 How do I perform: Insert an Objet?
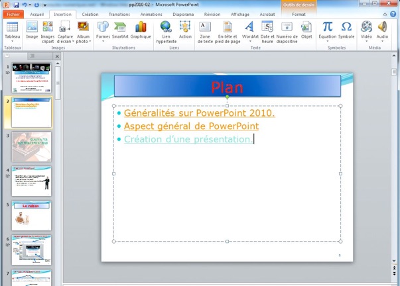306,30
